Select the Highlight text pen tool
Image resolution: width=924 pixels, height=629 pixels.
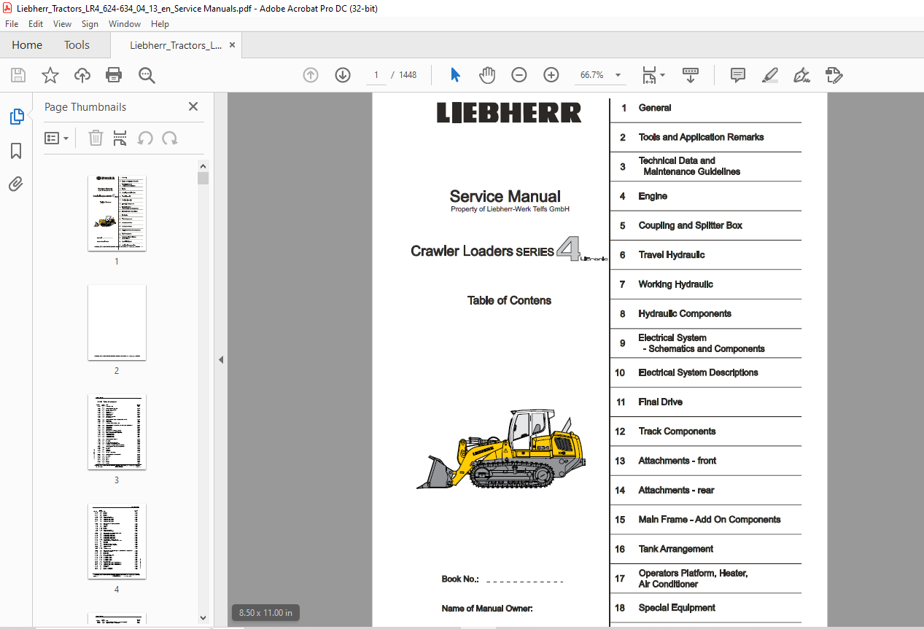(x=770, y=75)
